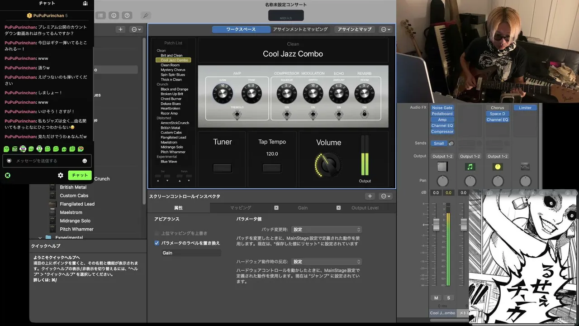579x326 pixels.
Task: Open the amp channel strip instrument icon
Action: [442, 167]
